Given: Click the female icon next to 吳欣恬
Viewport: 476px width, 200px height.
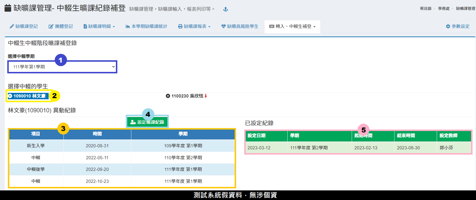Looking at the screenshot, I should (x=206, y=96).
